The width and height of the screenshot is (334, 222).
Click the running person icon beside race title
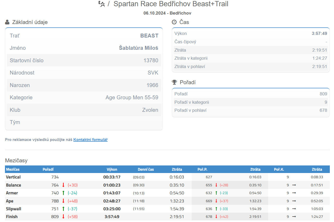102,4
